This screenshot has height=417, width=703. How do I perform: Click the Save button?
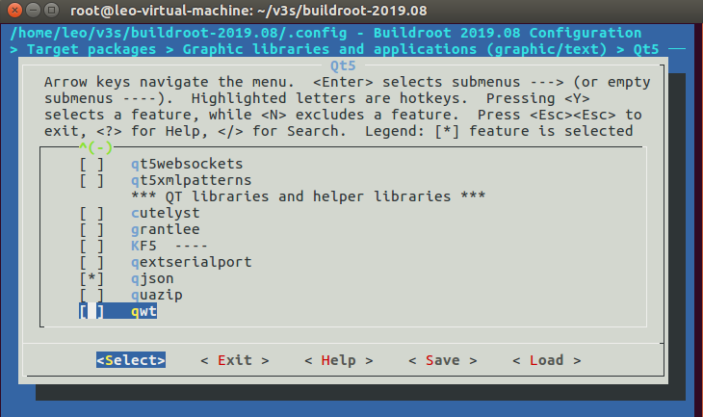443,360
